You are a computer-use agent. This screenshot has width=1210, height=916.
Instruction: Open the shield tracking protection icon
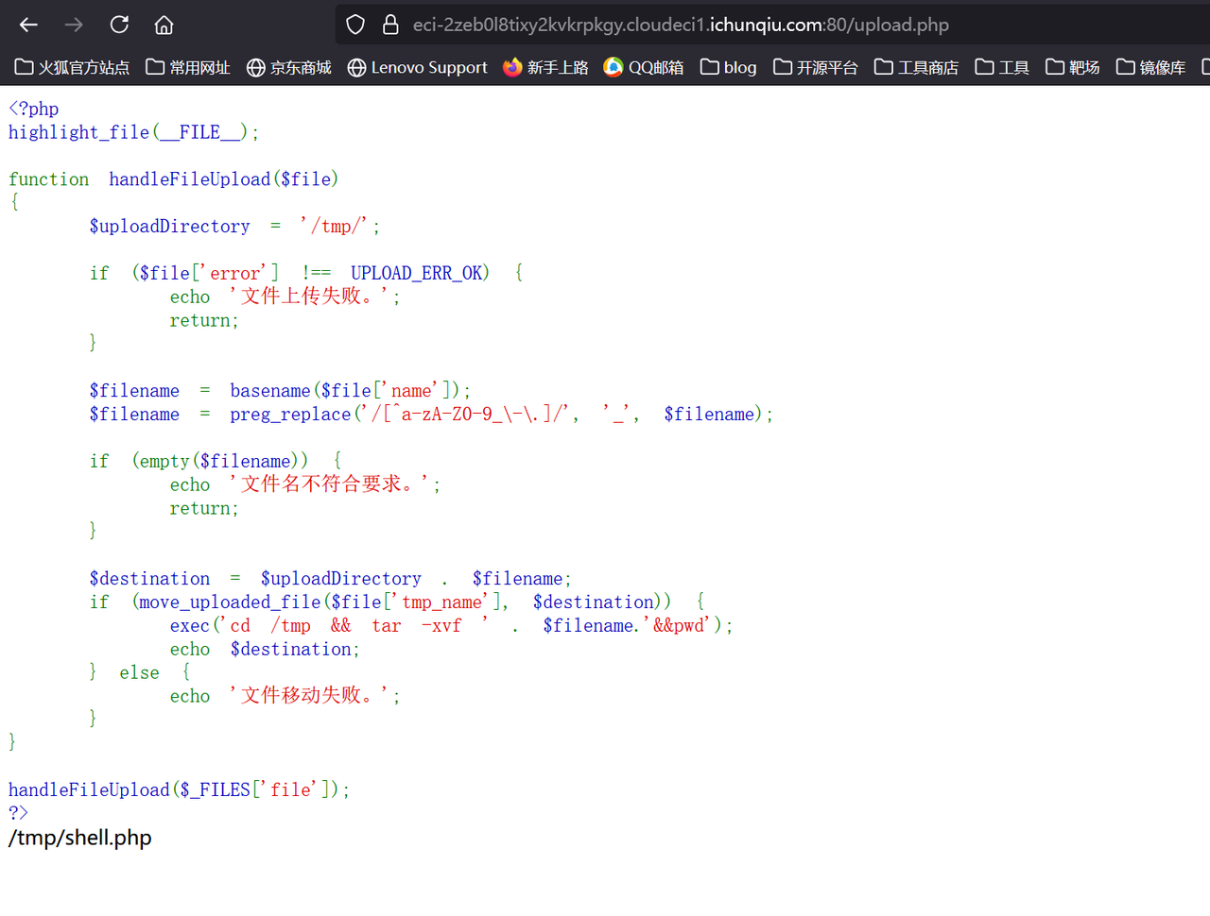(355, 25)
